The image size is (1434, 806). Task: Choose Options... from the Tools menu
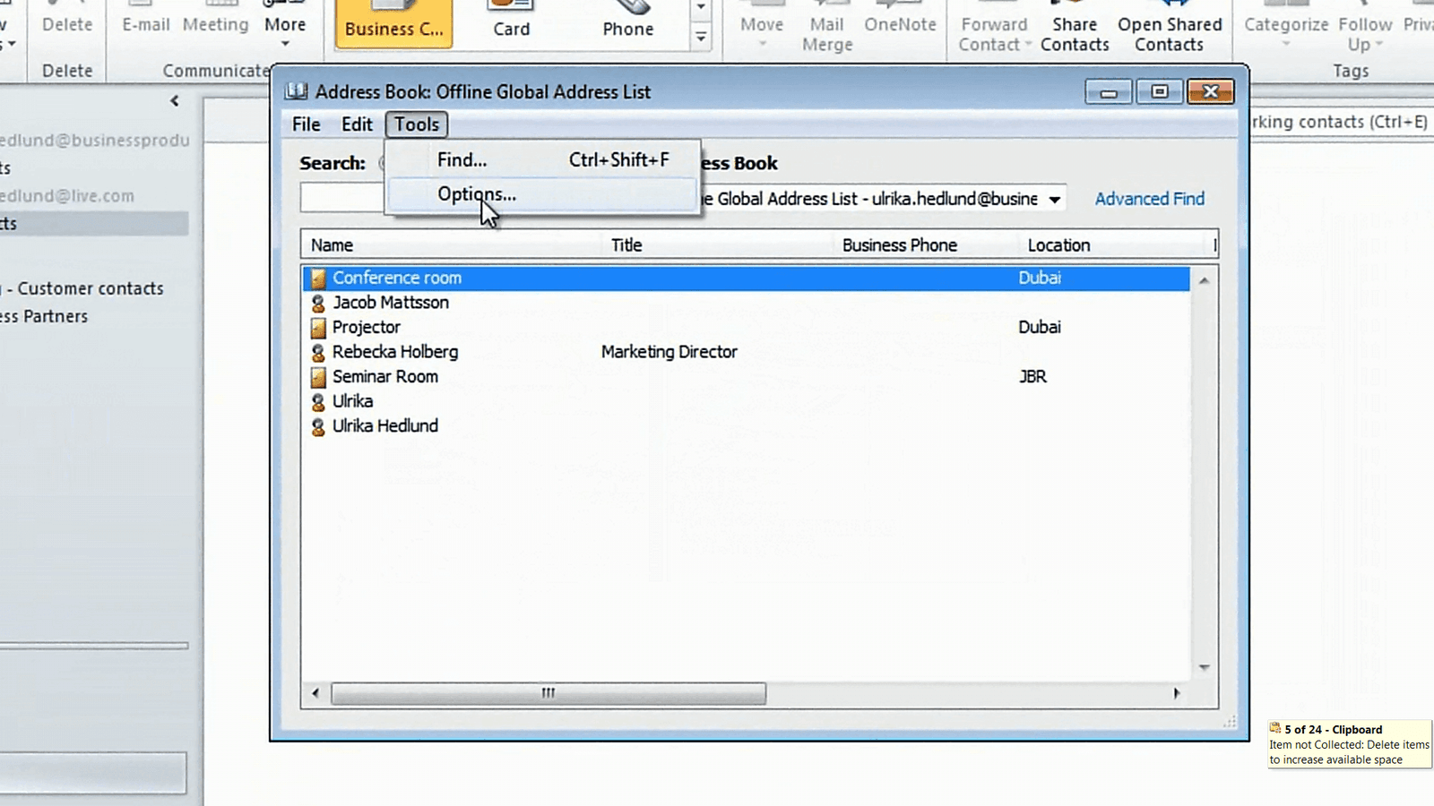coord(542,194)
